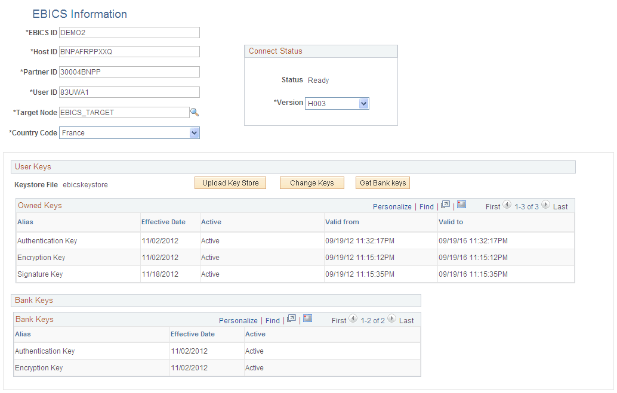The width and height of the screenshot is (617, 393).
Task: Download the Bank Keys grid to spreadsheet
Action: pos(307,318)
